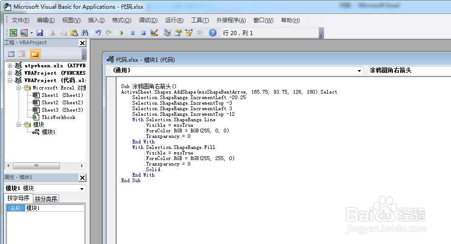Toggle Design Mode icon
The image size is (451, 244).
(x=154, y=33)
